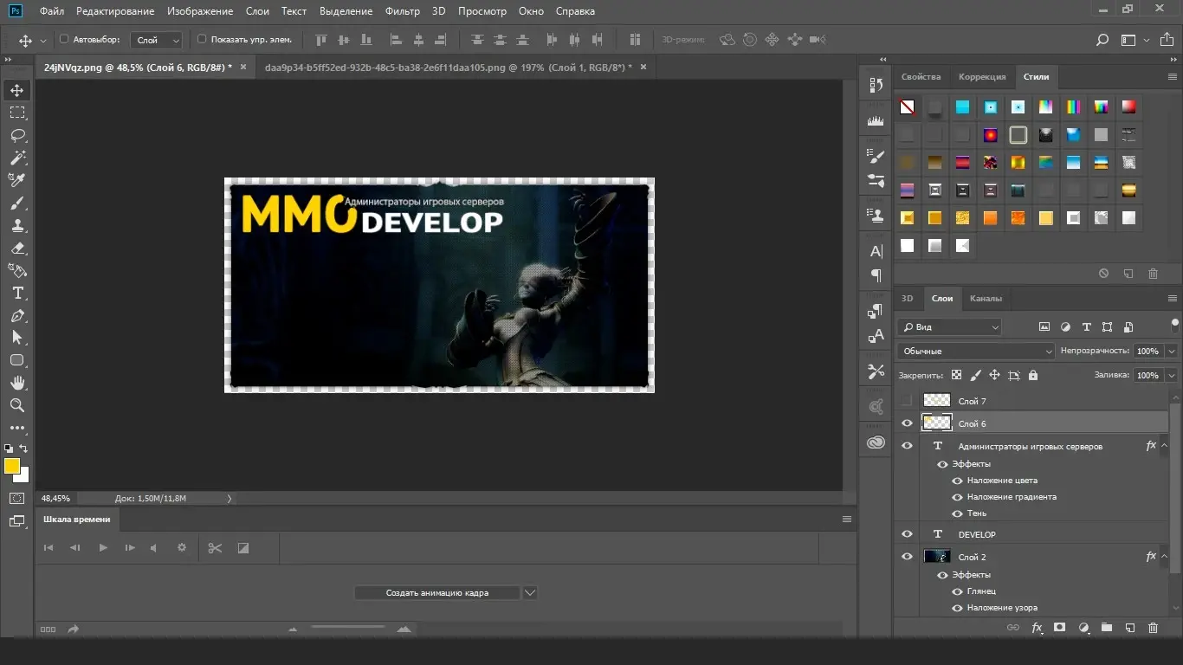Select the Eyedropper tool
This screenshot has width=1183, height=665.
click(17, 180)
